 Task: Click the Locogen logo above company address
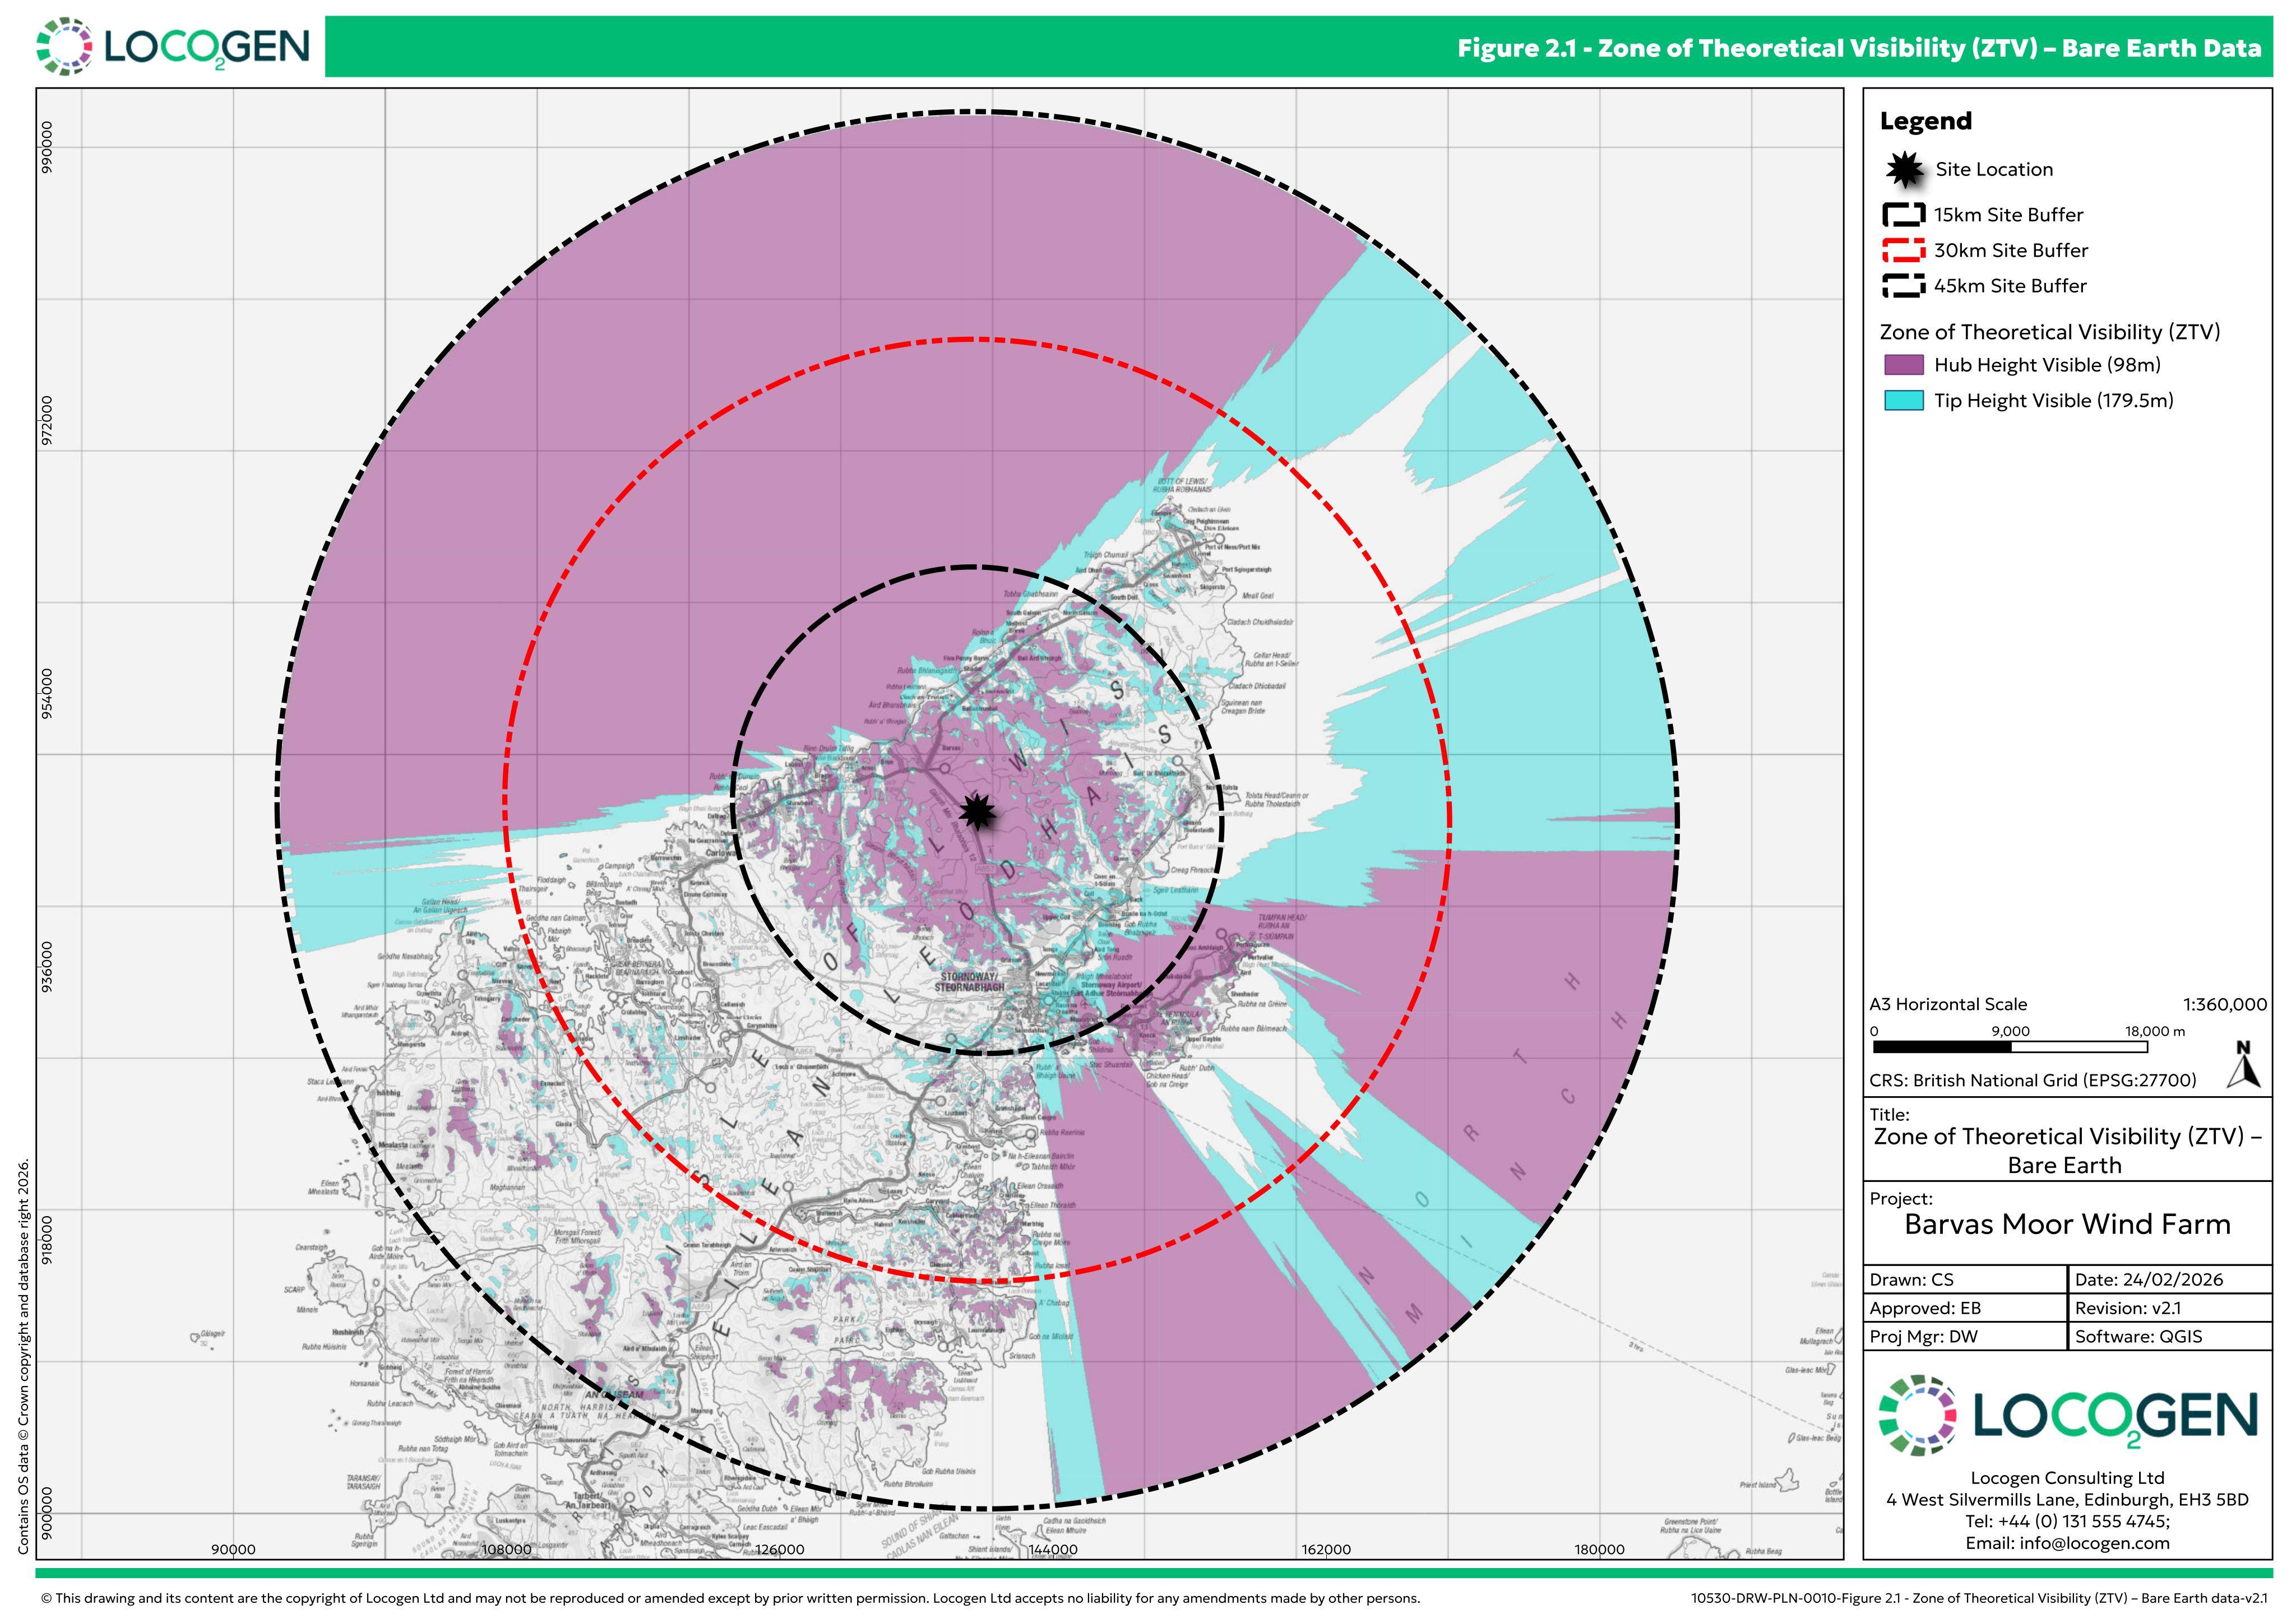click(x=2067, y=1415)
